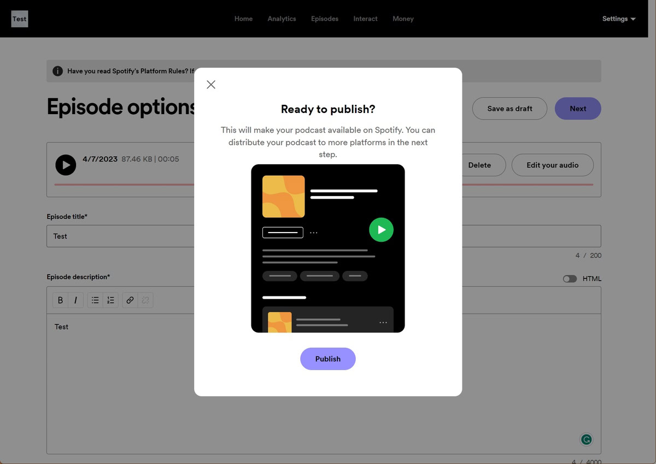Click the Grammarly icon in description

[x=586, y=439]
